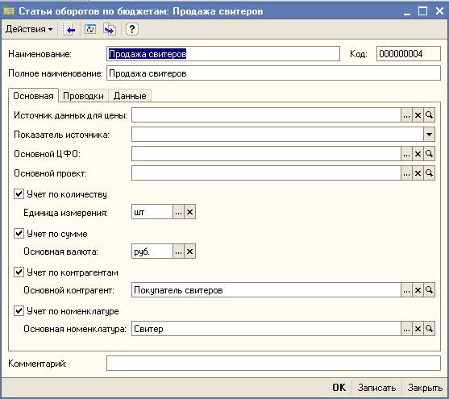
Task: Click the Основная номенклатура field containing Свитер
Action: [x=266, y=329]
